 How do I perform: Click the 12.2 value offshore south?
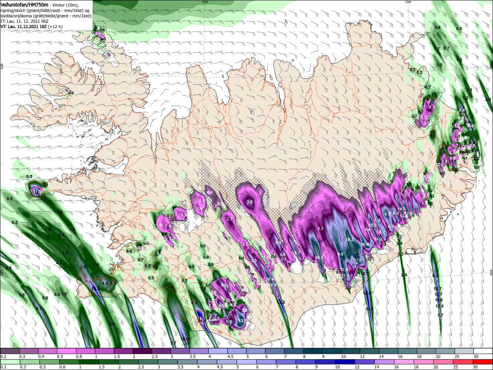[x=367, y=293]
